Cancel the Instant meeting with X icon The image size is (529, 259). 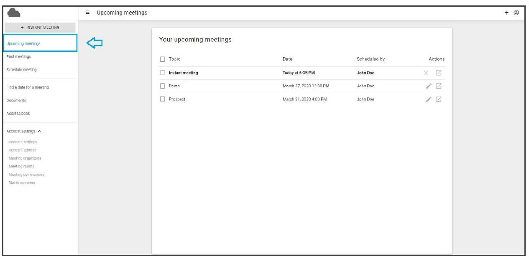tap(426, 73)
